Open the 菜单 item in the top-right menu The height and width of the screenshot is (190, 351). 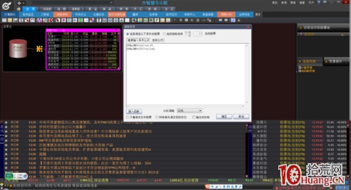293,3
